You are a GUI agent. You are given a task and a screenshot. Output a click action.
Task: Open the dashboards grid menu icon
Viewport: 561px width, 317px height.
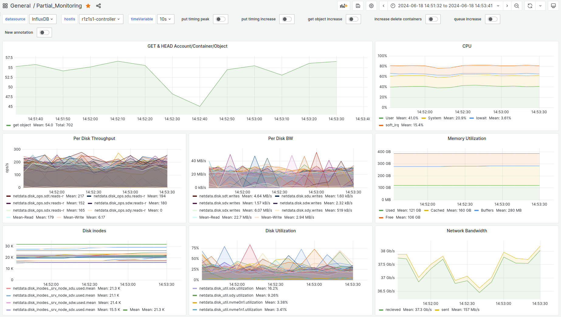(x=5, y=6)
